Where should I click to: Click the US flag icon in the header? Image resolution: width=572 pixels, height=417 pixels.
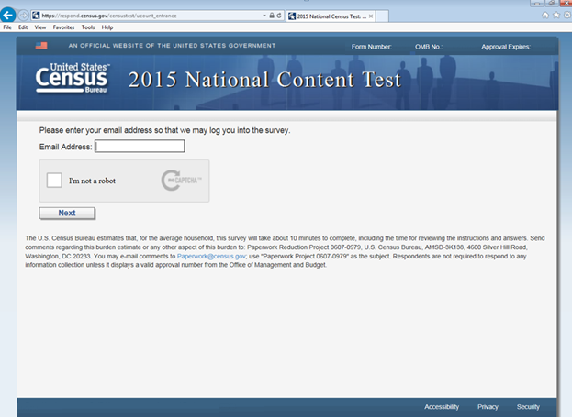pos(41,46)
